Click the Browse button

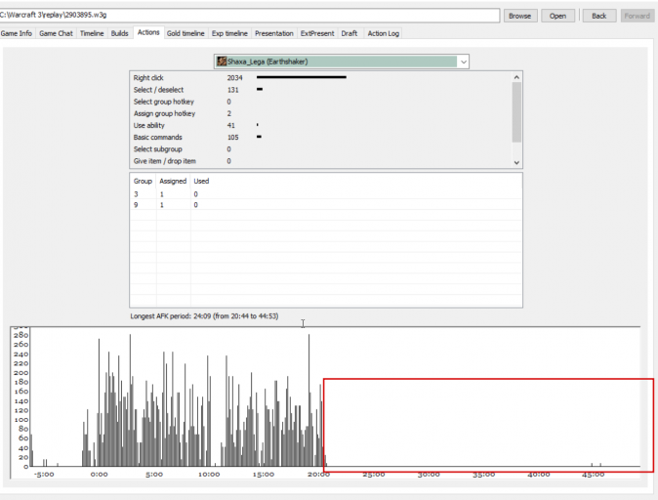[x=520, y=16]
